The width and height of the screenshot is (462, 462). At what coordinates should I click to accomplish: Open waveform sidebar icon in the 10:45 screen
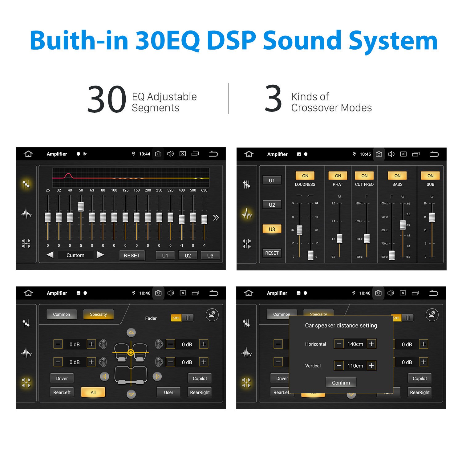click(x=247, y=214)
